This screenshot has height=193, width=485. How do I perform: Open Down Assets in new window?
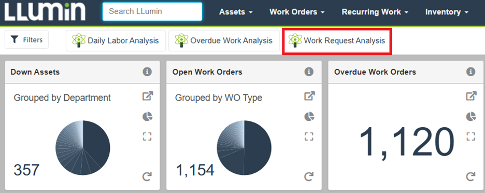click(148, 96)
